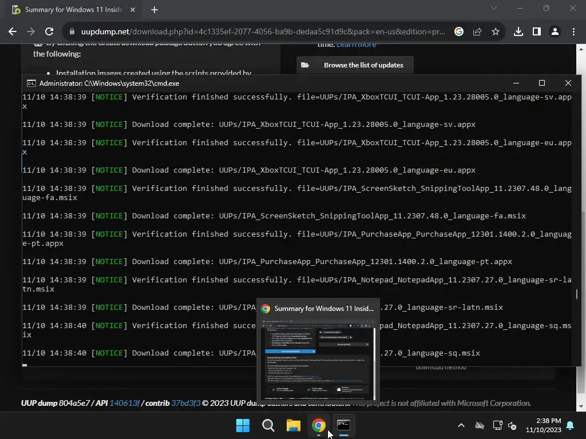Click Download complete PurchaseApp language-pt.appx line
Viewport: 586px width, 439px height.
[x=267, y=262]
